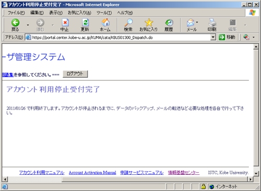Open the Search (検索) magnifier icon
This screenshot has width=261, height=191.
tap(128, 23)
